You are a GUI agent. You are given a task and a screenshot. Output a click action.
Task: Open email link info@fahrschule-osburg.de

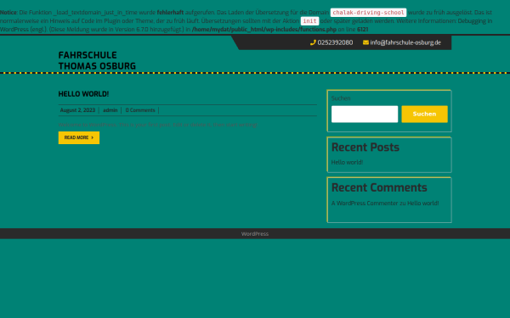click(x=405, y=42)
